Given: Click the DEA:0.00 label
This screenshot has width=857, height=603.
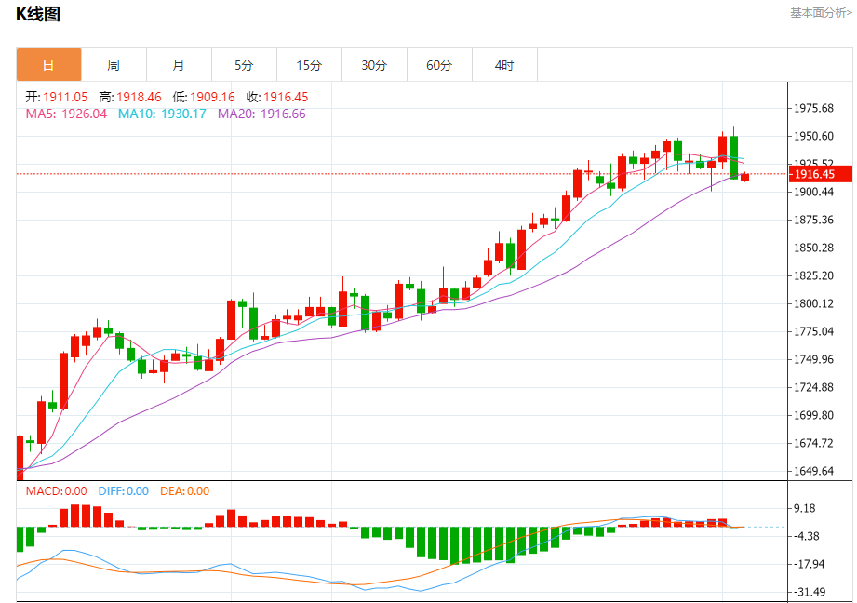Looking at the screenshot, I should 185,491.
